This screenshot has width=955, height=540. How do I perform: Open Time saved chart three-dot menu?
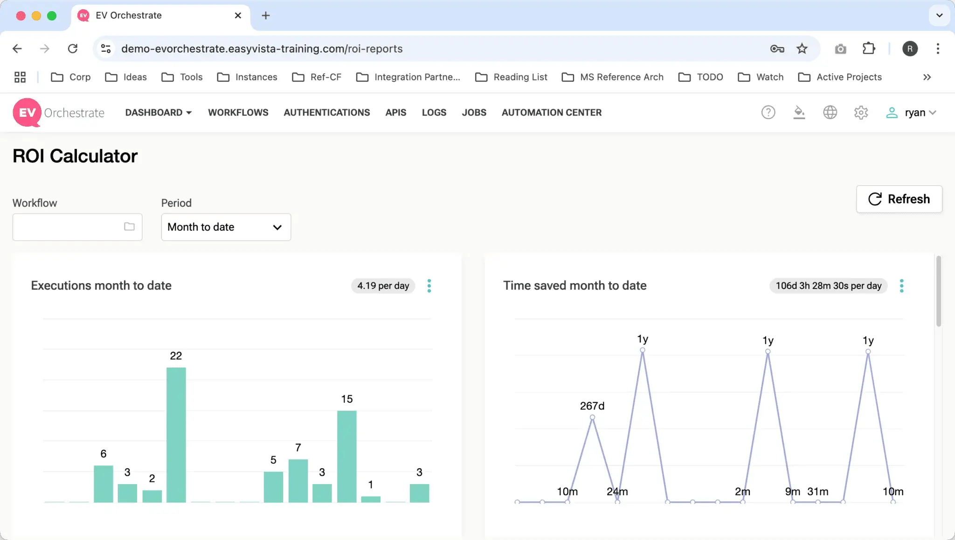point(901,286)
